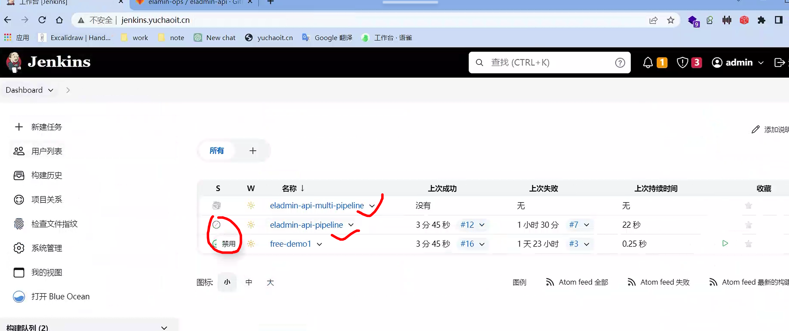Favorite the eladmin-api-pipeline job star
Viewport: 789px width, 331px height.
[749, 224]
